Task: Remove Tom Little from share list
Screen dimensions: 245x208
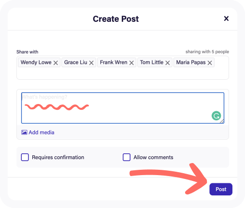Action: tap(168, 63)
